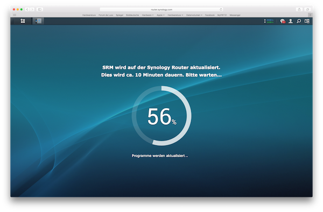Open the Süddeutsche bookmark

point(132,15)
